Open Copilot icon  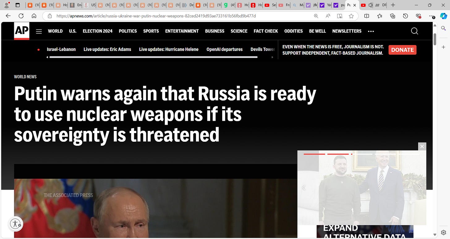(443, 16)
